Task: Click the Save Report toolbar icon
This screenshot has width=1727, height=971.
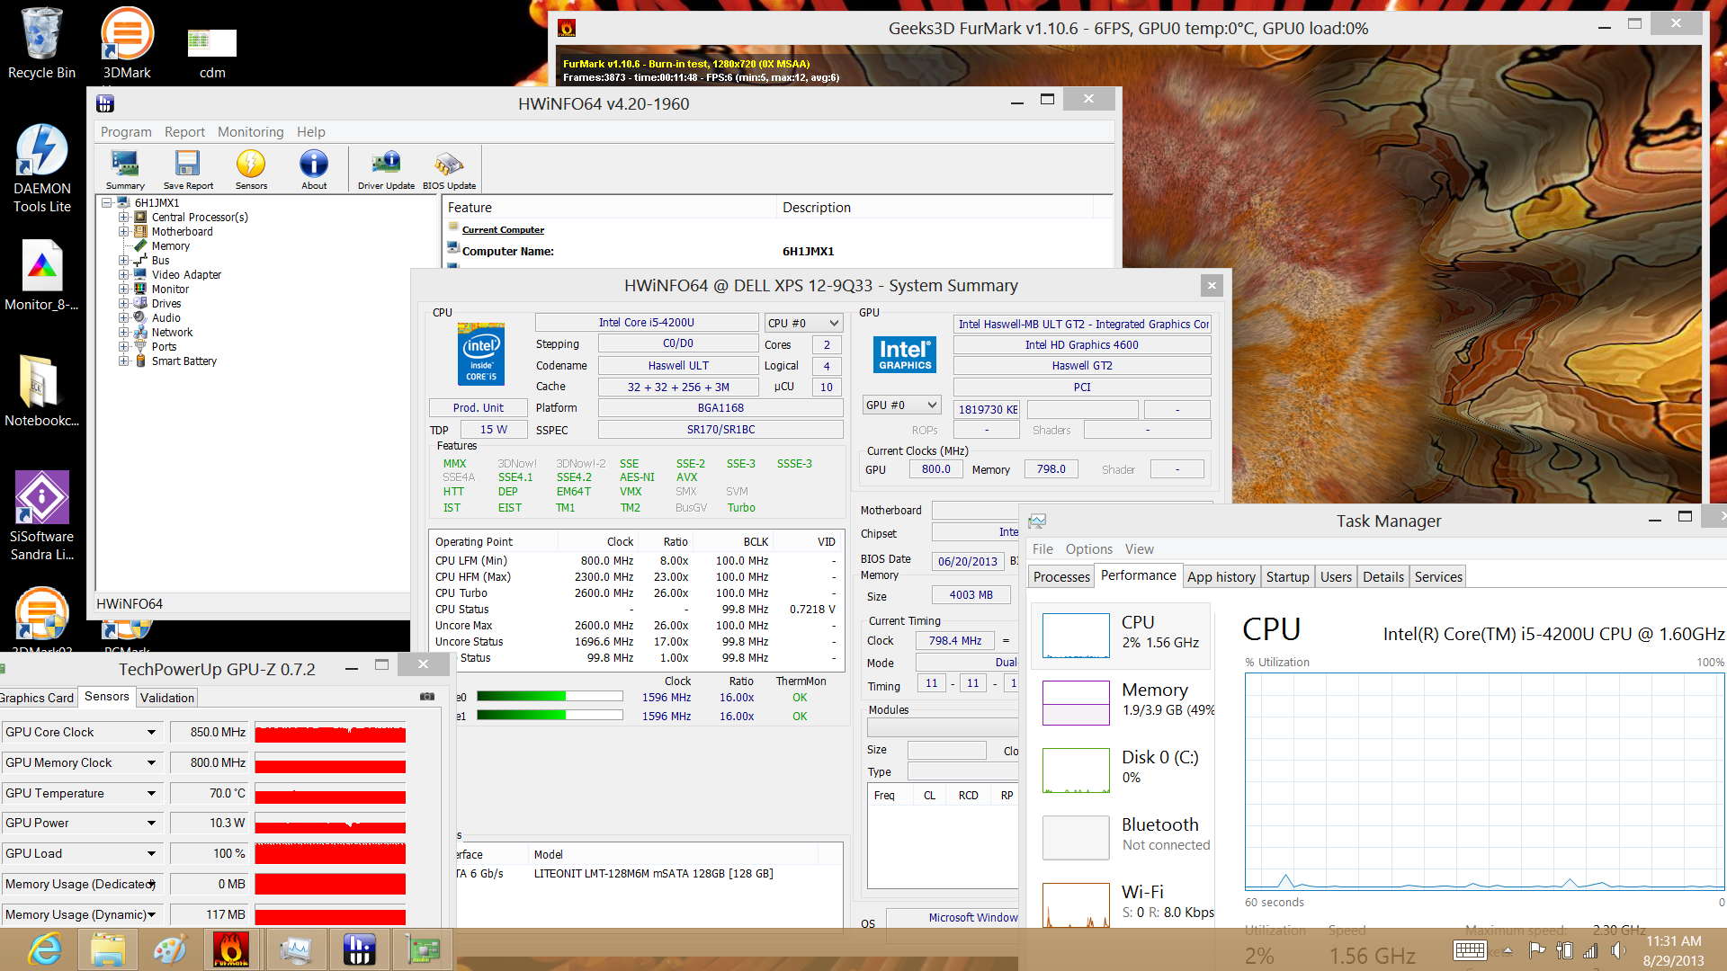Action: tap(188, 169)
